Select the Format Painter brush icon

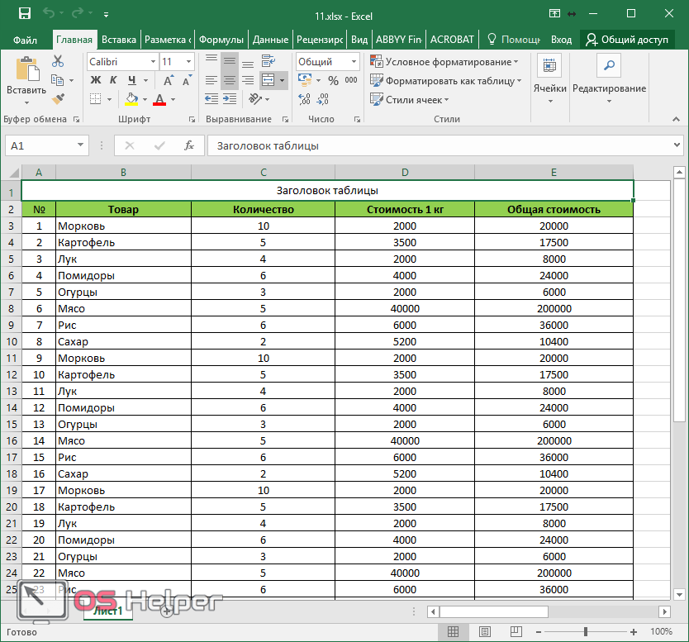(57, 99)
